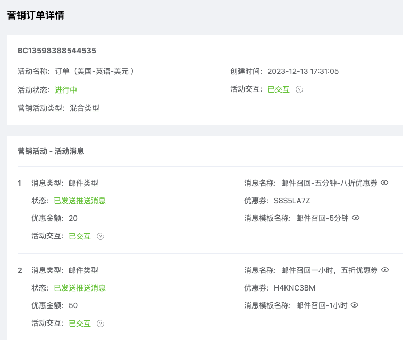Click coupon code S8S5LA7Z
The width and height of the screenshot is (403, 340).
coord(292,201)
